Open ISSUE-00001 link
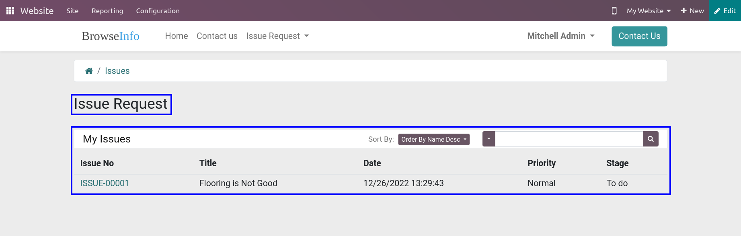 tap(105, 183)
